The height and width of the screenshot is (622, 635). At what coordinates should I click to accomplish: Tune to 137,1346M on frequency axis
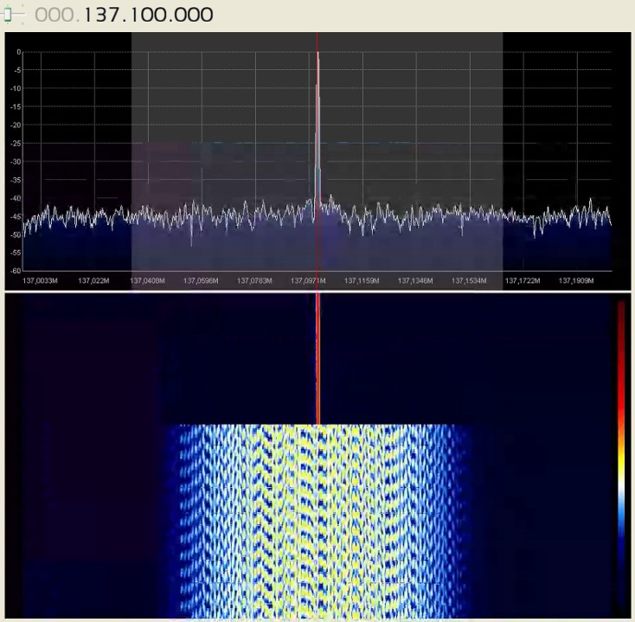pos(416,281)
